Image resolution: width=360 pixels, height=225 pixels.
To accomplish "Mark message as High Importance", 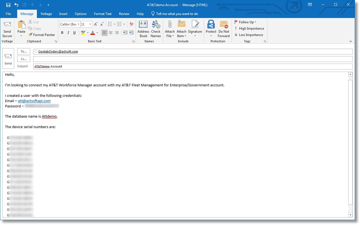I will (249, 28).
